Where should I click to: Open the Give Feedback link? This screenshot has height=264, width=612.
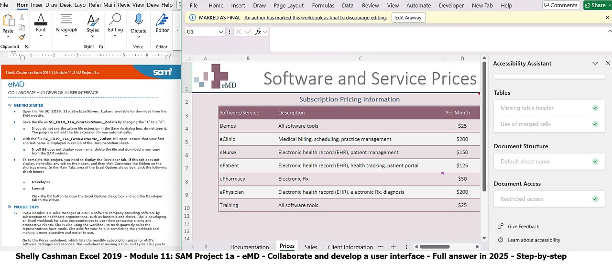524,227
